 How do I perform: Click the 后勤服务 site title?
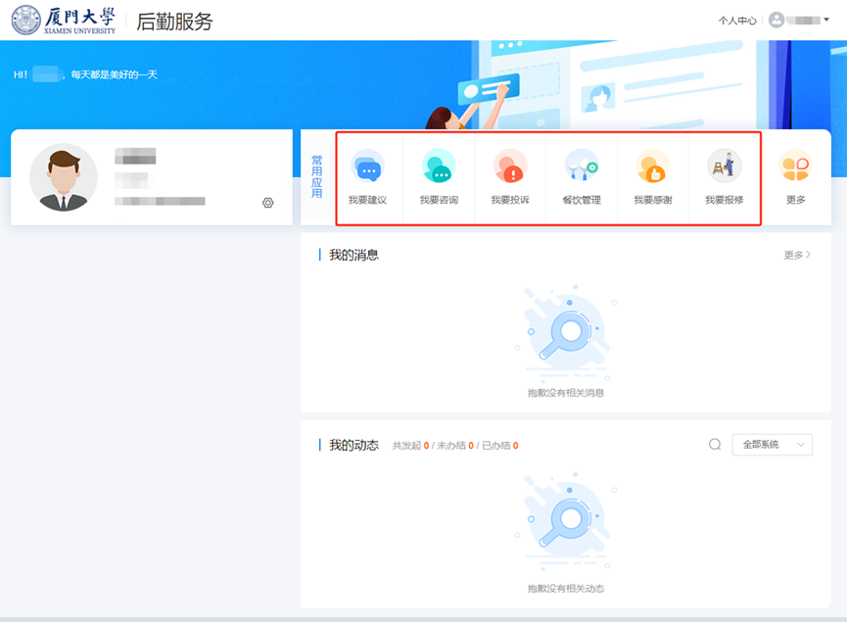click(174, 21)
